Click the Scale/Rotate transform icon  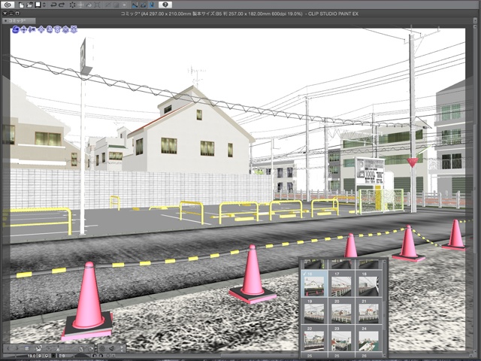(97, 5)
